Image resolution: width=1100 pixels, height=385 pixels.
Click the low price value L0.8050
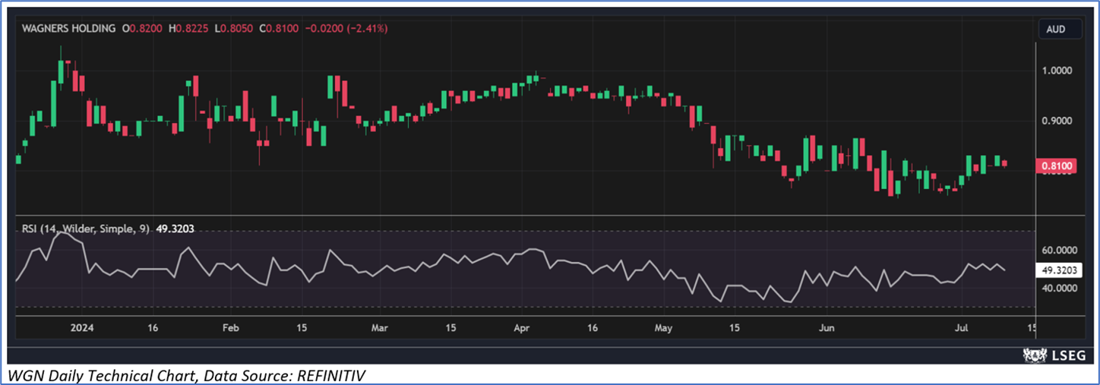[x=235, y=28]
